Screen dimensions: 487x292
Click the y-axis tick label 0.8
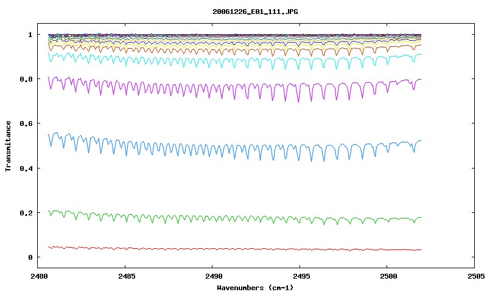(26, 79)
